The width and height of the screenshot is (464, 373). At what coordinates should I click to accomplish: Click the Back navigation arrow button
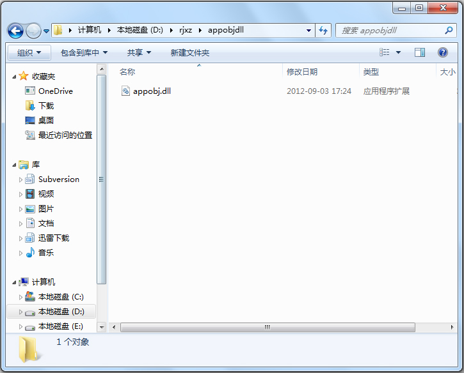pyautogui.click(x=15, y=30)
